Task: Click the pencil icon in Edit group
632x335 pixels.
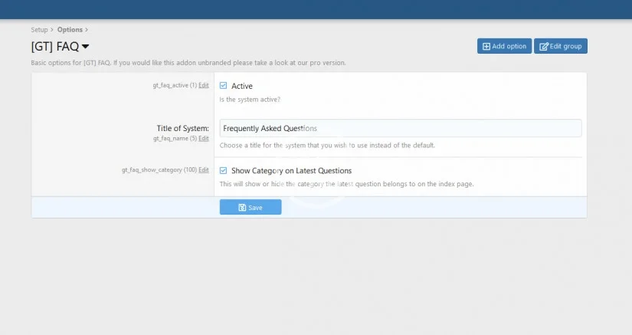Action: coord(544,47)
